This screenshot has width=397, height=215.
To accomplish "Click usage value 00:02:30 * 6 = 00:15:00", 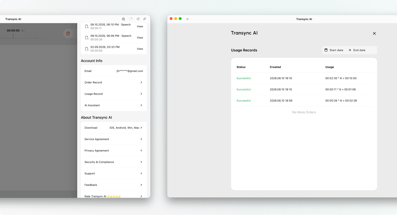I will tap(341, 78).
